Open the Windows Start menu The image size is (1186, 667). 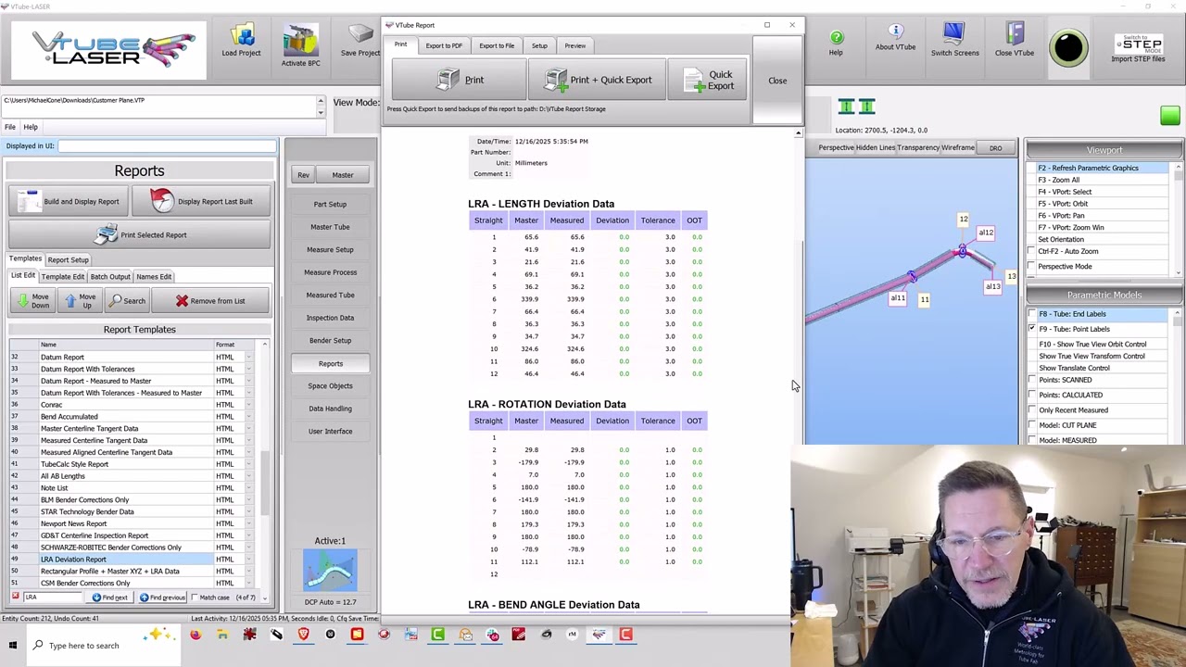[x=13, y=645]
